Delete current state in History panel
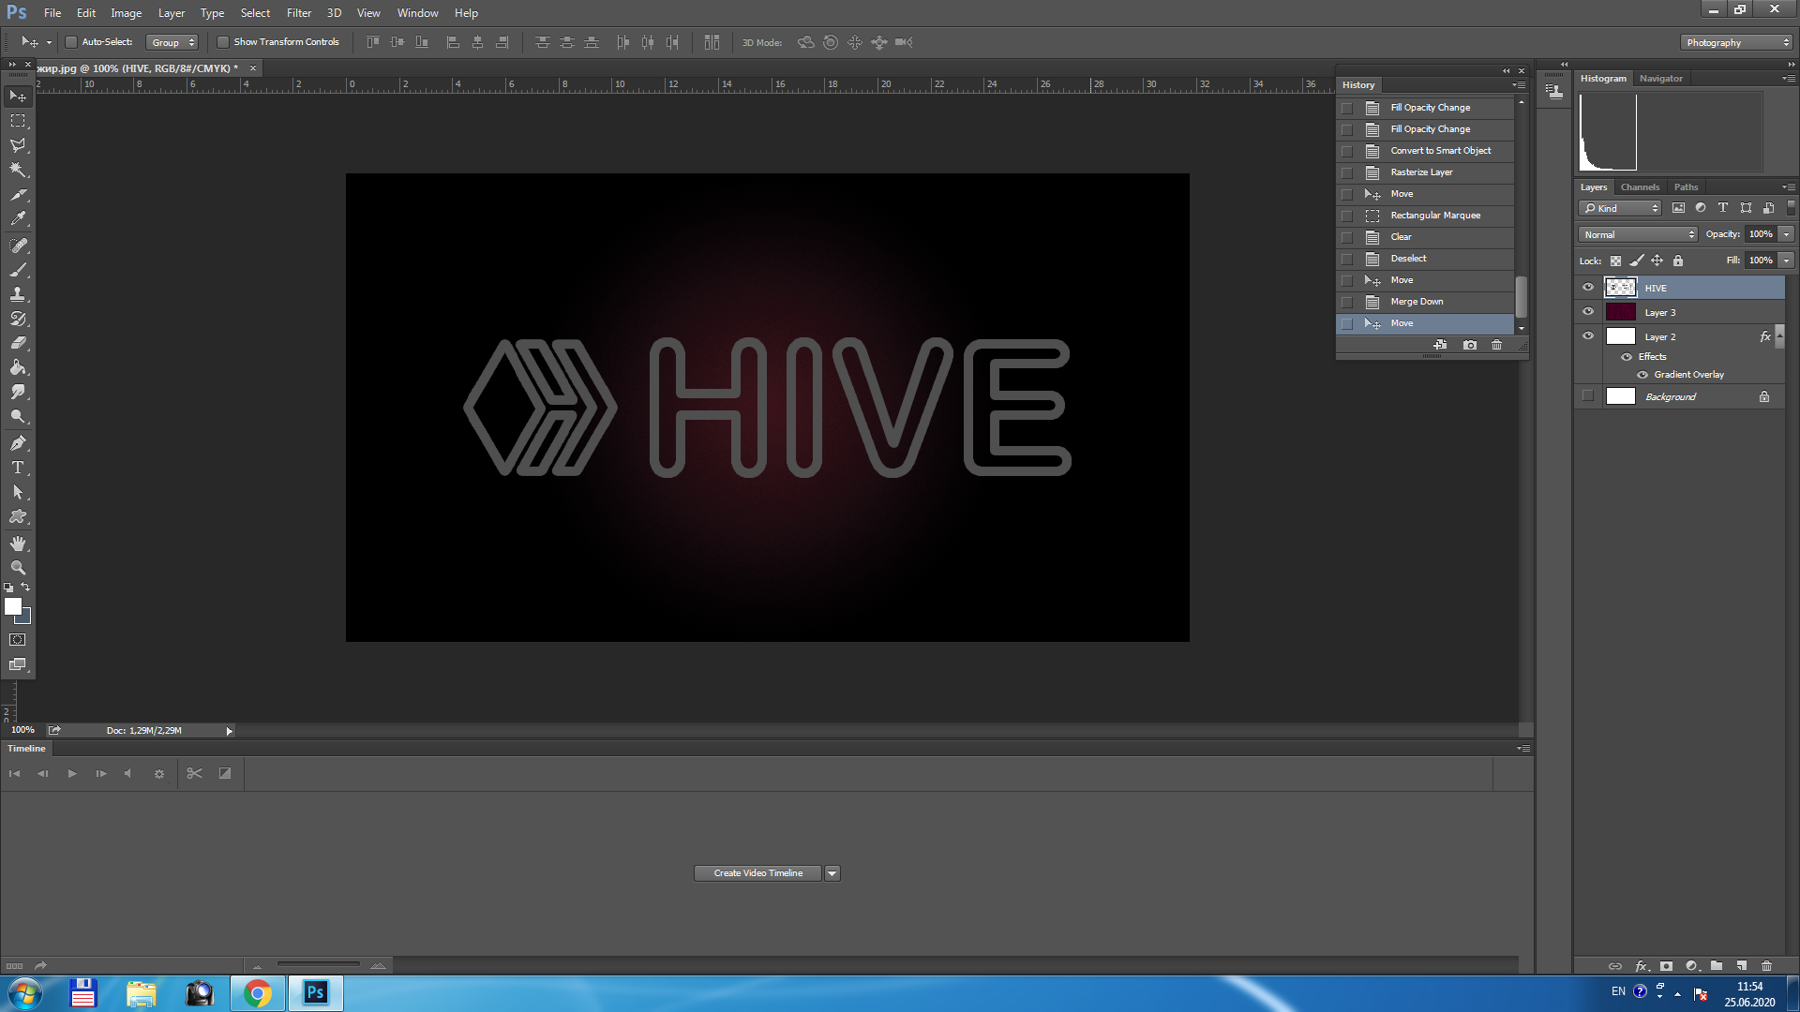 pyautogui.click(x=1497, y=345)
